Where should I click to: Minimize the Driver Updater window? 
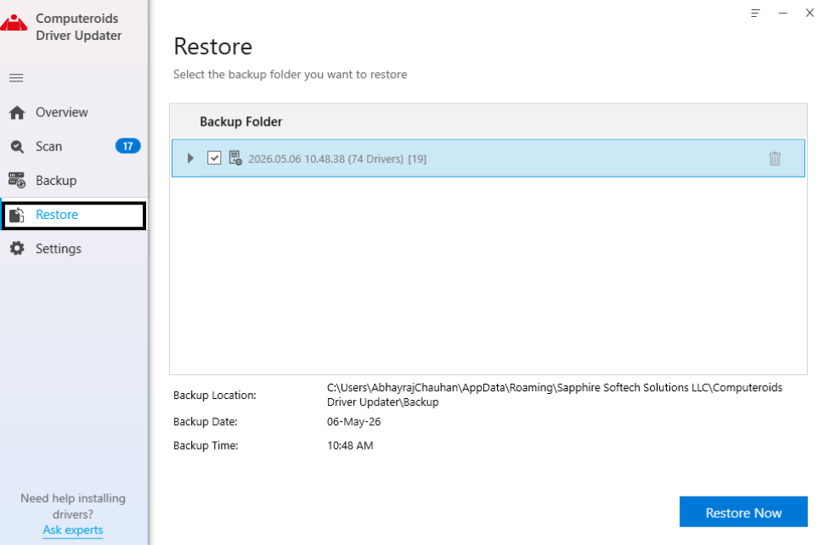[783, 13]
